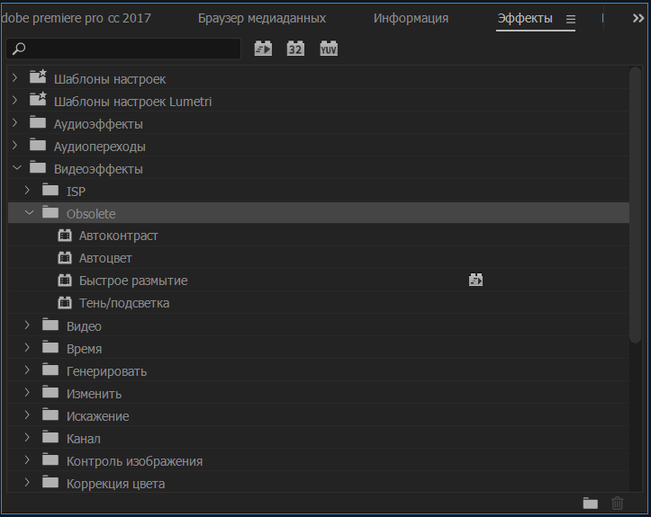The height and width of the screenshot is (517, 651).
Task: Click the search field in Effects panel
Action: [x=123, y=49]
